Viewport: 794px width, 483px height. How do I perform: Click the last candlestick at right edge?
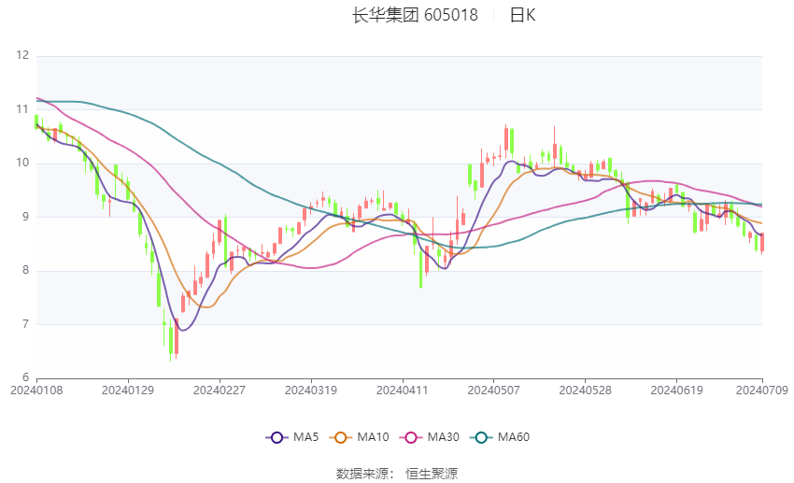[x=762, y=243]
